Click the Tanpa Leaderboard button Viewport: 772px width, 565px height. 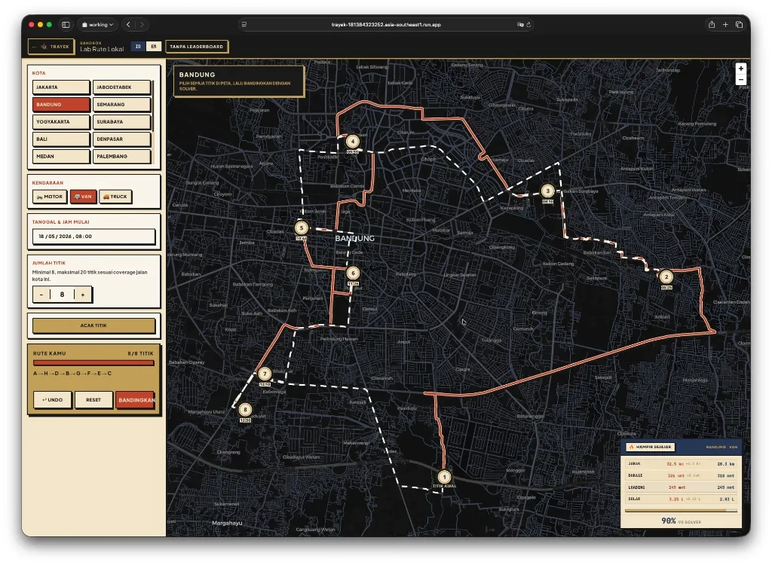click(197, 47)
